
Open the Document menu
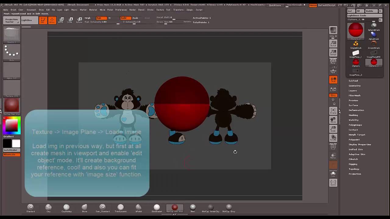[x=31, y=10]
